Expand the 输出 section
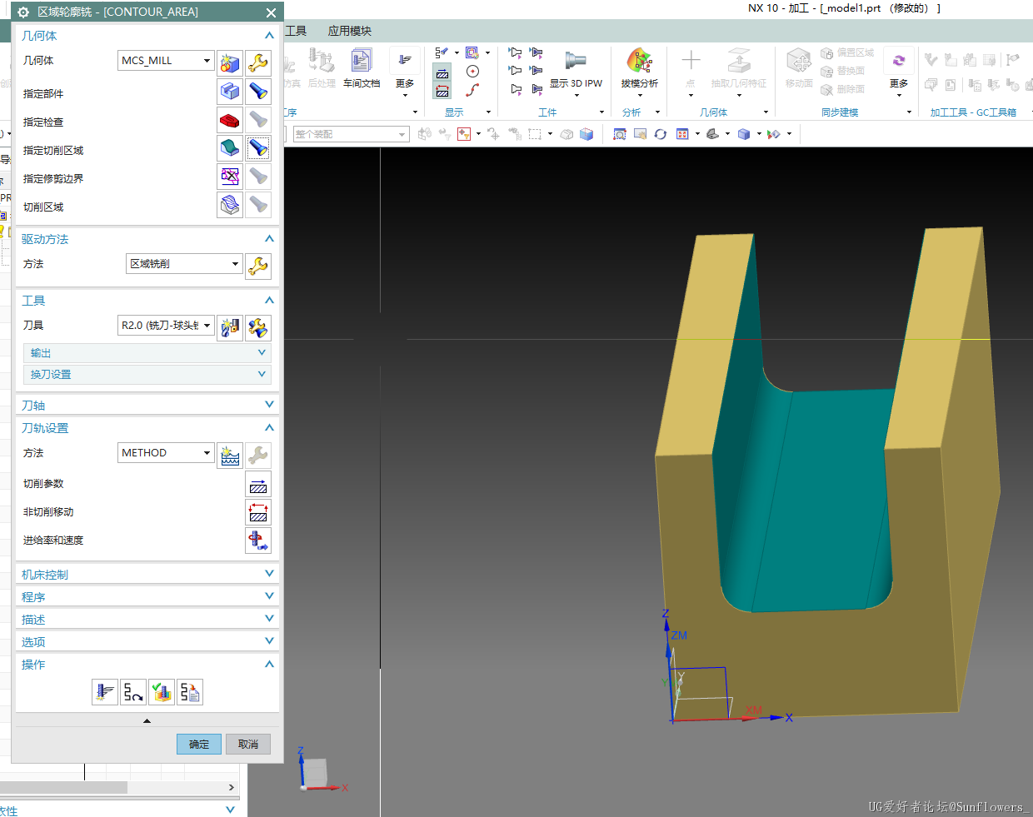Screen dimensions: 1033x817 (147, 353)
